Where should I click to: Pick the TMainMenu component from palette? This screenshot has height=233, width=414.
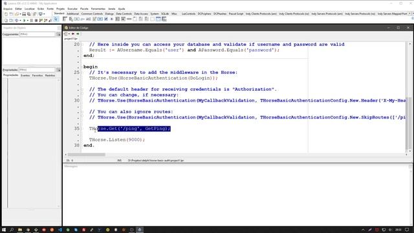[65, 19]
